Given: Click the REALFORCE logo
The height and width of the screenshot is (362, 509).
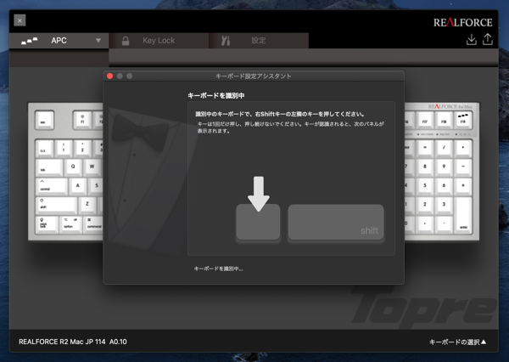Looking at the screenshot, I should [463, 22].
